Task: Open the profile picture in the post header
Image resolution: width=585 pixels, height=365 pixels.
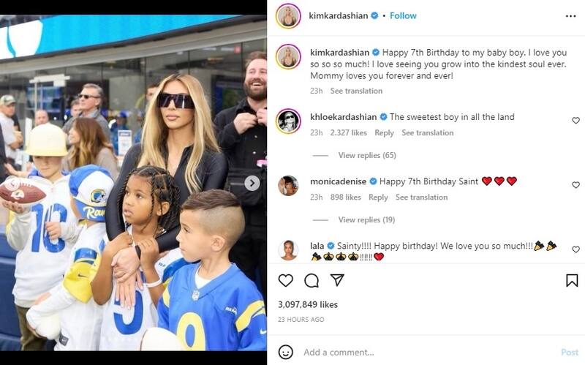Action: click(x=288, y=16)
